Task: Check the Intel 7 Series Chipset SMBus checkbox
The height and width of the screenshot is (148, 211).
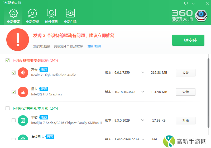Action: pos(14,120)
